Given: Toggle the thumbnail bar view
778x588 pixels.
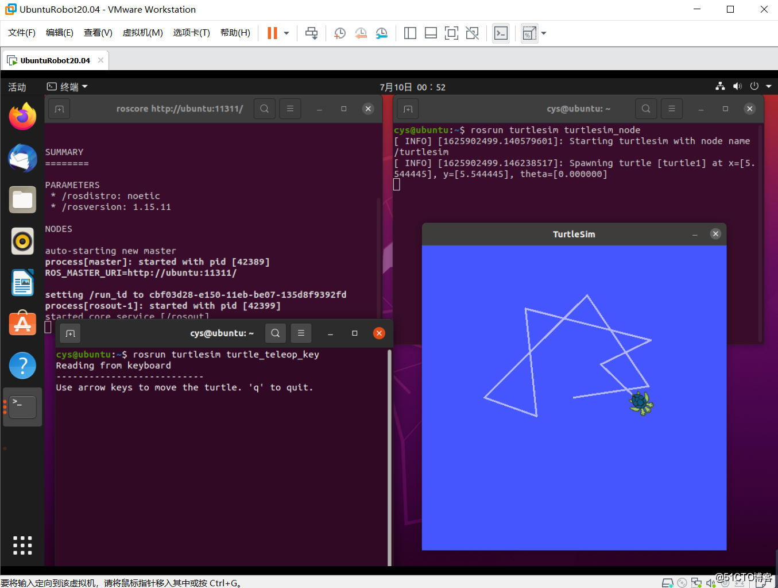Looking at the screenshot, I should 431,33.
